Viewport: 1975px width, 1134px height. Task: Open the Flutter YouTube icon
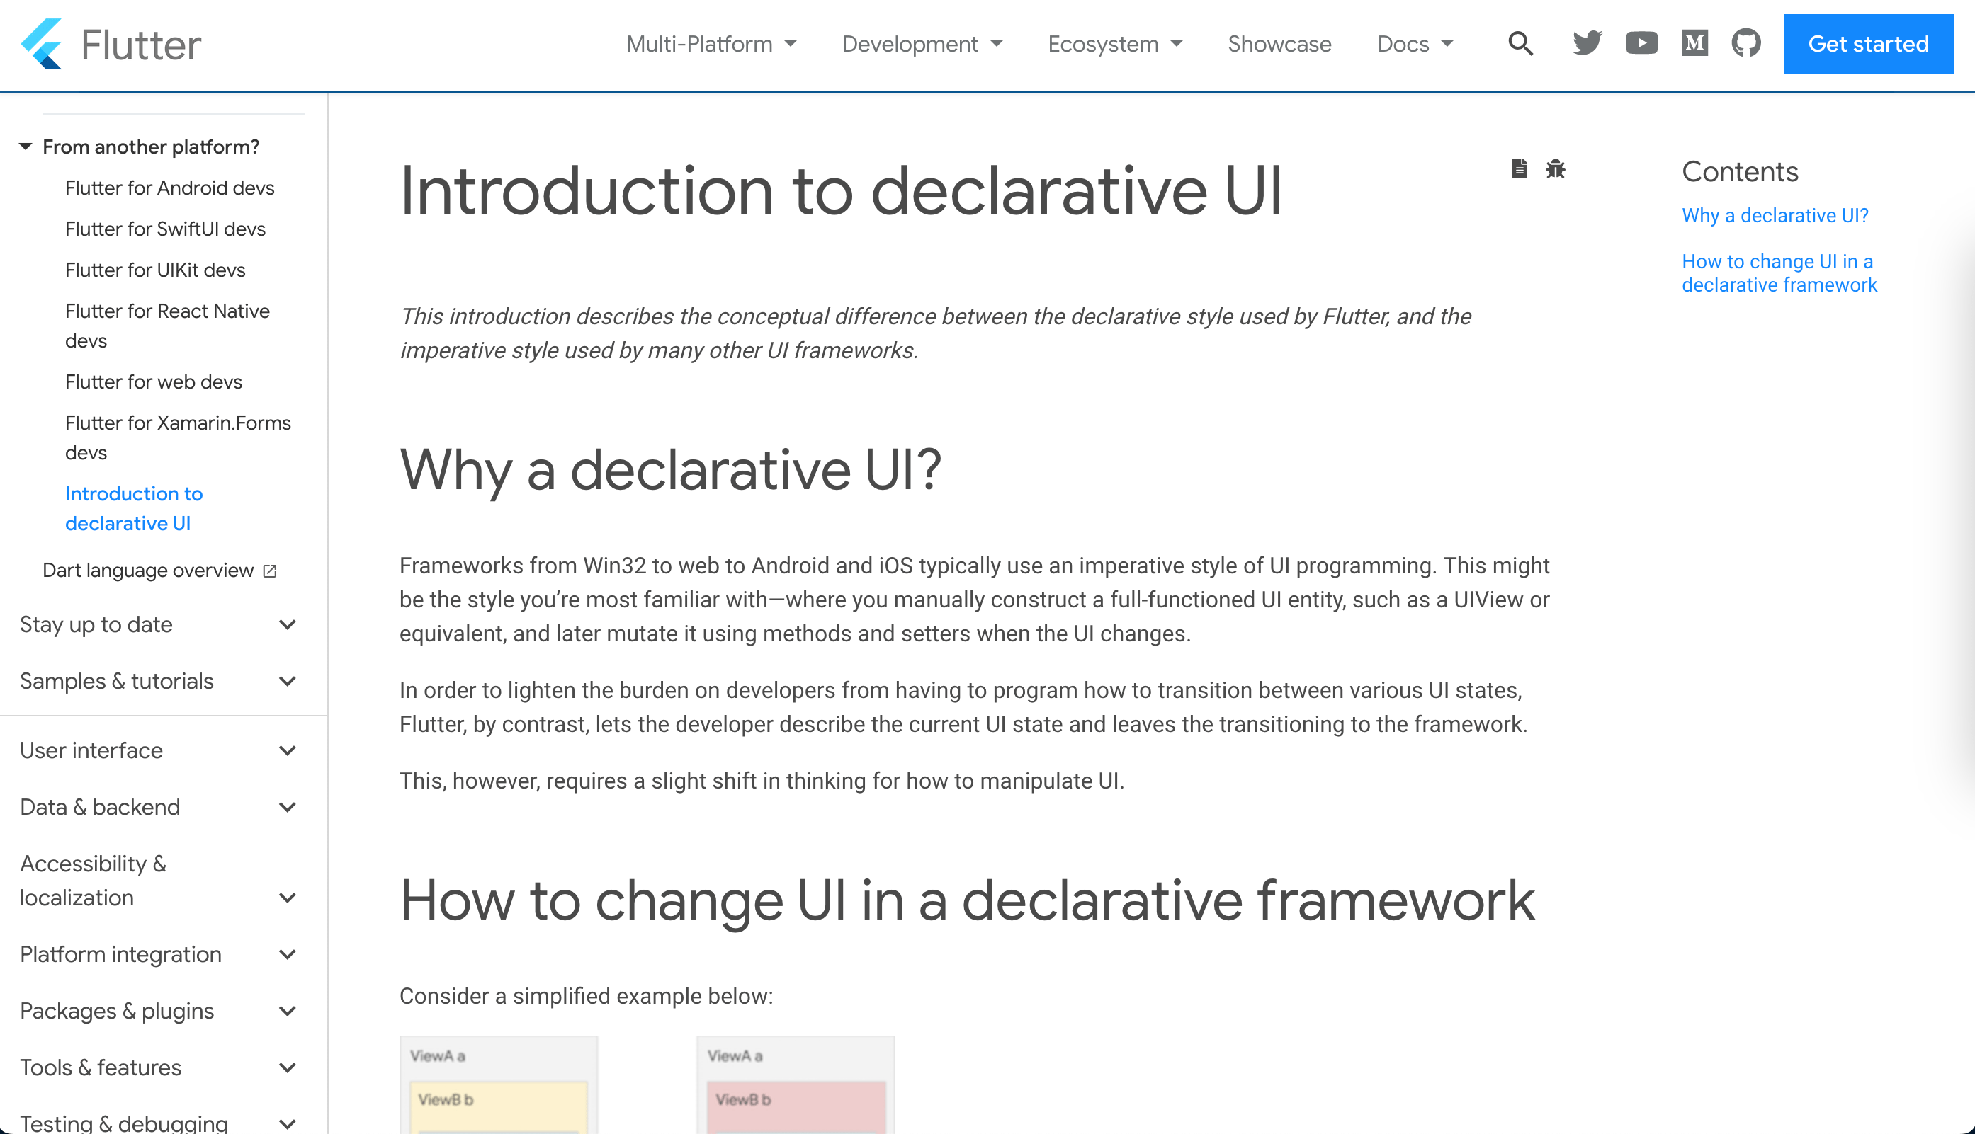(1641, 44)
